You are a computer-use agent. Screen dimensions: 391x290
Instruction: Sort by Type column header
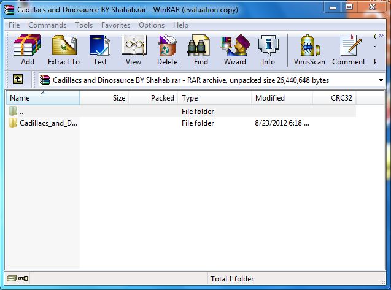215,98
